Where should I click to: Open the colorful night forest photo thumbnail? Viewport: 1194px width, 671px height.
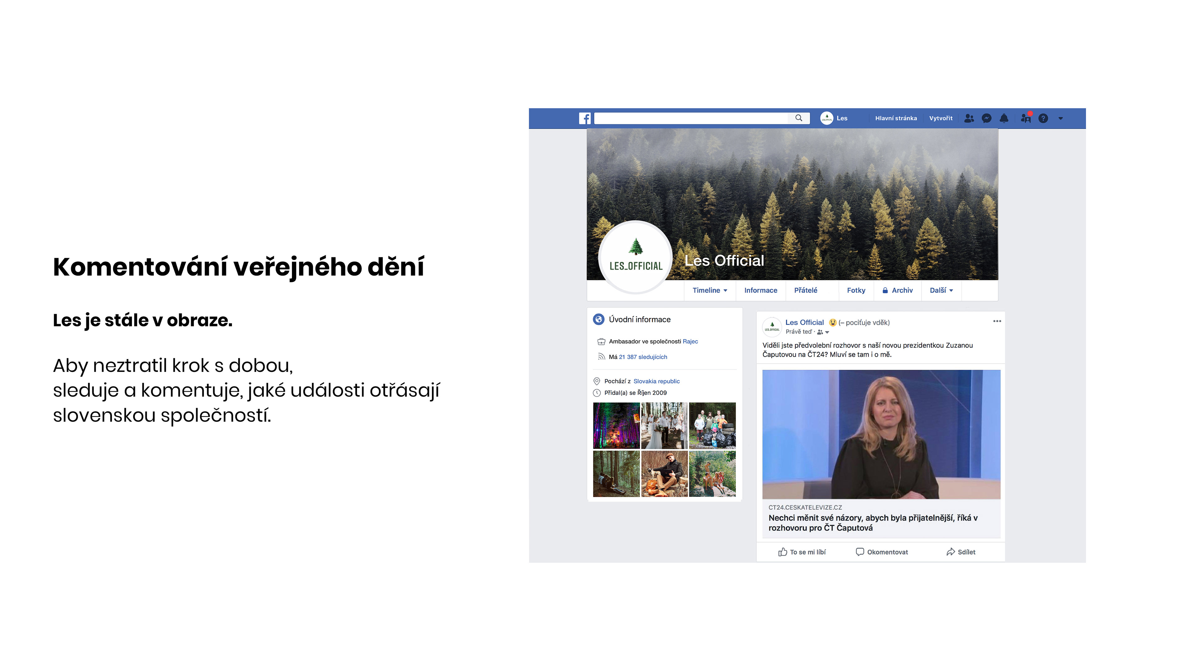tap(616, 426)
